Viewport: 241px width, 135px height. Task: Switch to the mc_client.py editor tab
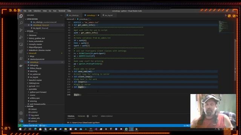point(73,15)
